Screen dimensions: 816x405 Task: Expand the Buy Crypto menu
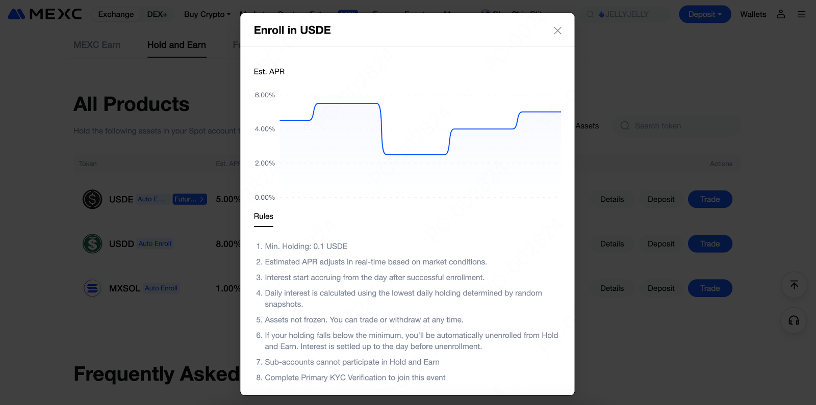pos(207,14)
